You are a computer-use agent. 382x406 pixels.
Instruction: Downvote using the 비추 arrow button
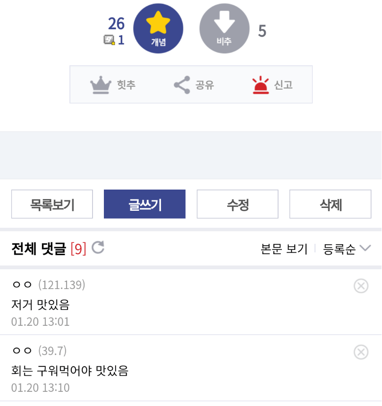[224, 28]
